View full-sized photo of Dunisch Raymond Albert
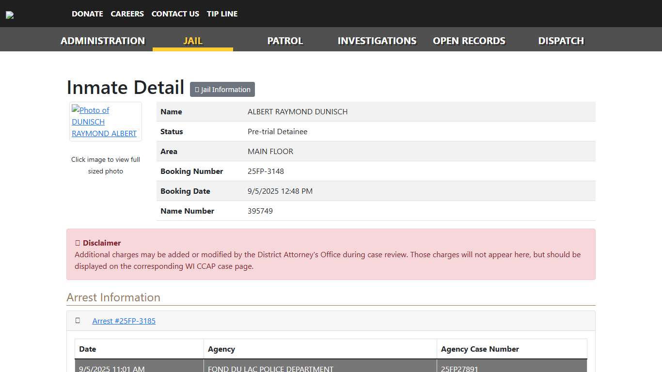The width and height of the screenshot is (662, 372). tap(105, 122)
